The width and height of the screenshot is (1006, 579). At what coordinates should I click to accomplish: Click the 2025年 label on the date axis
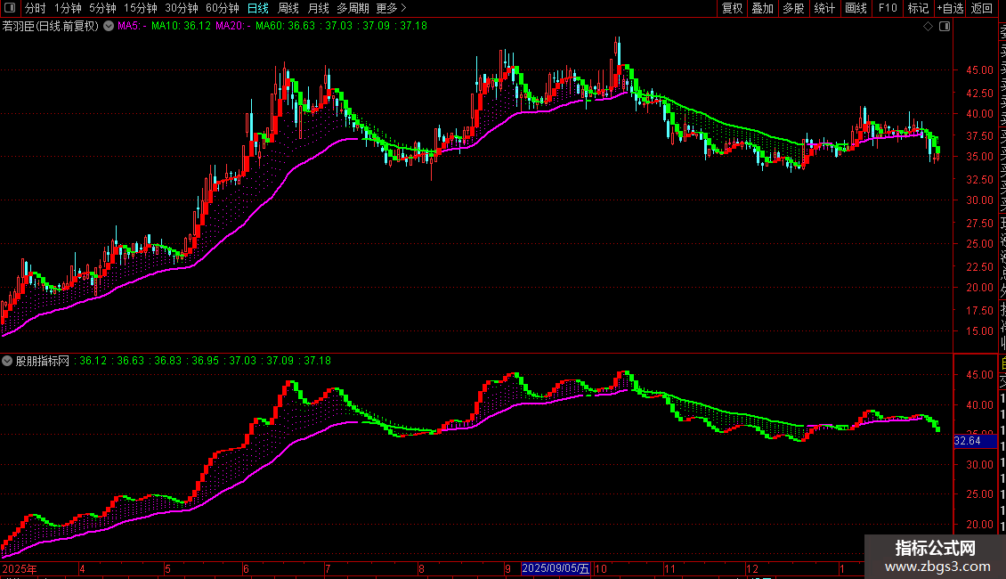20,568
